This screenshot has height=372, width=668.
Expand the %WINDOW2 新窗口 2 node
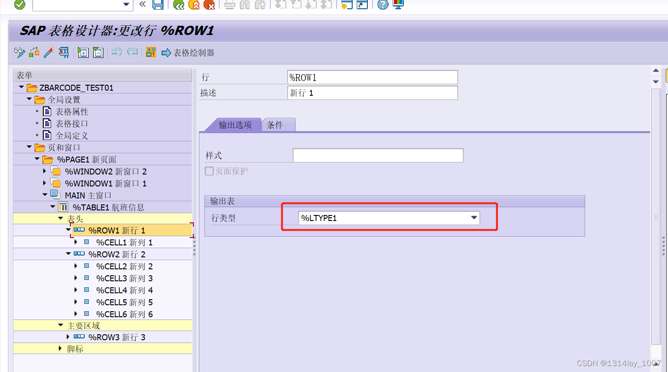point(45,171)
